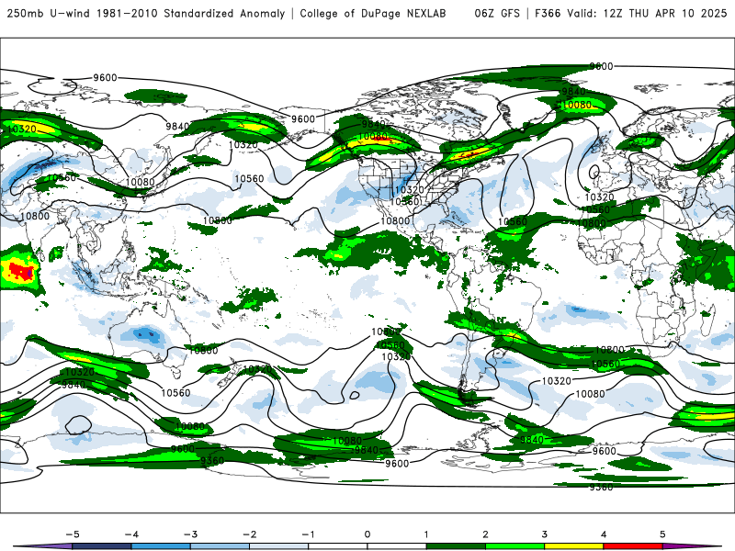Click the -4 label on the color scale
The width and height of the screenshot is (735, 551).
[131, 534]
